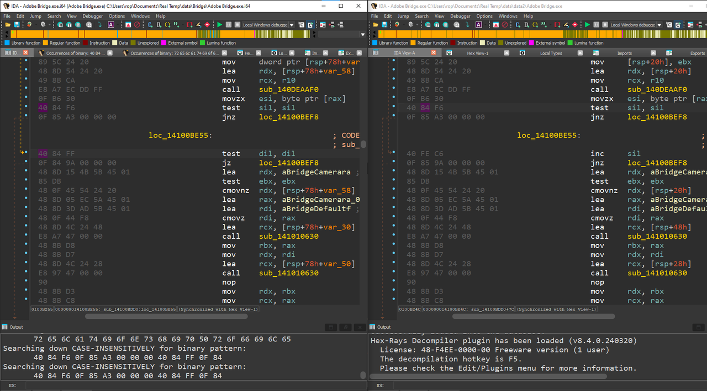Viewport: 707px width, 391px height.
Task: Select 'Occurrences of binary: 40 84' tab
Action: click(x=76, y=53)
